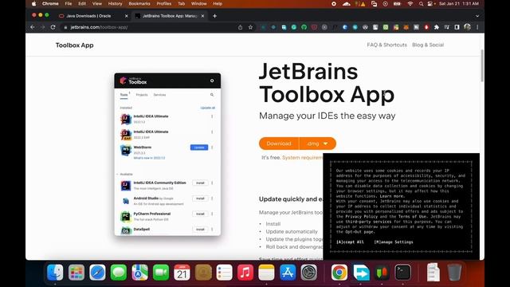Click the address bar URL
Image resolution: width=510 pixels, height=287 pixels.
click(99, 27)
